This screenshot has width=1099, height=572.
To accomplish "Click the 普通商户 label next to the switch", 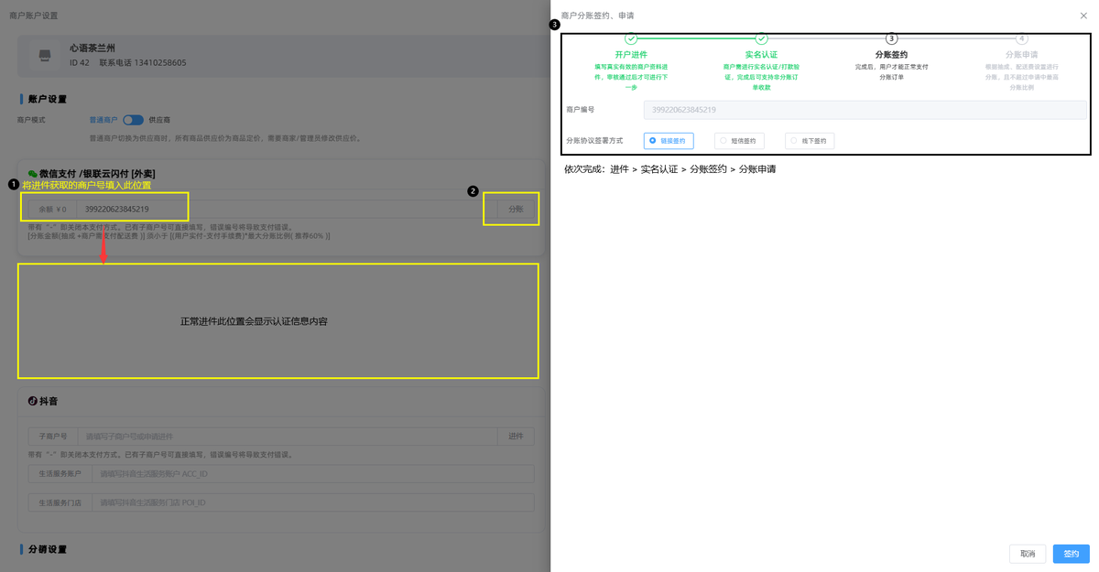I will coord(103,120).
